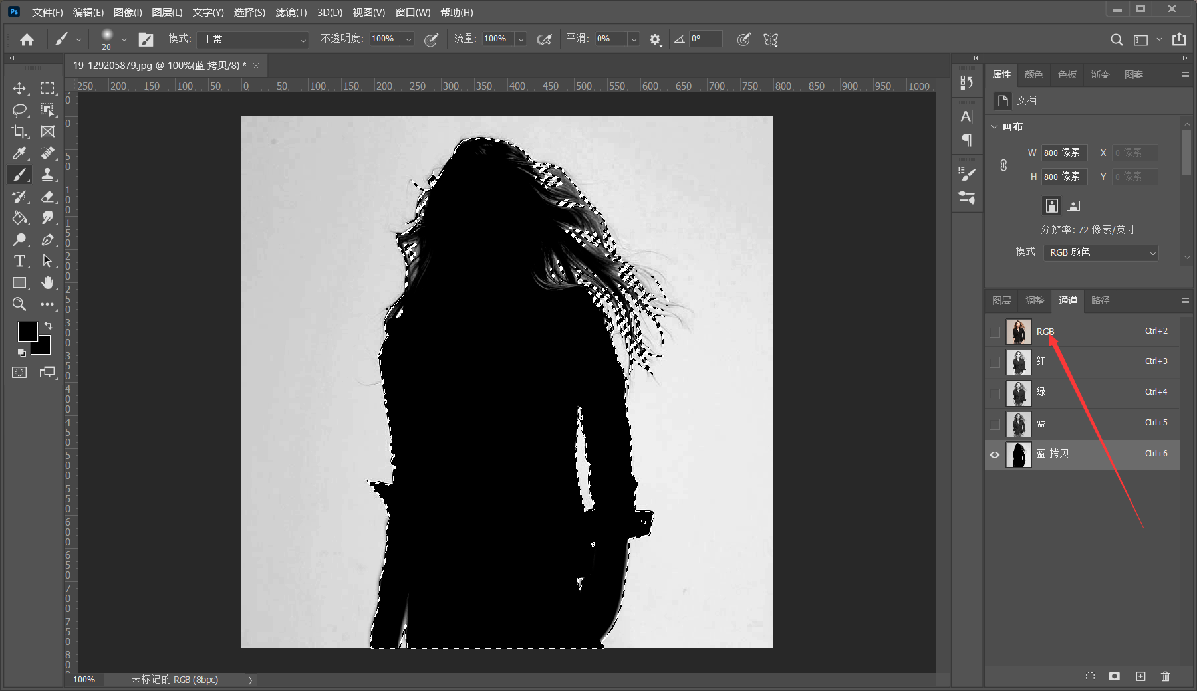Toggle pressure for opacity option

(x=431, y=39)
